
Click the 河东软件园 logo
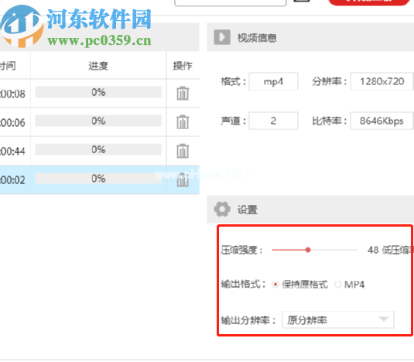coord(76,26)
